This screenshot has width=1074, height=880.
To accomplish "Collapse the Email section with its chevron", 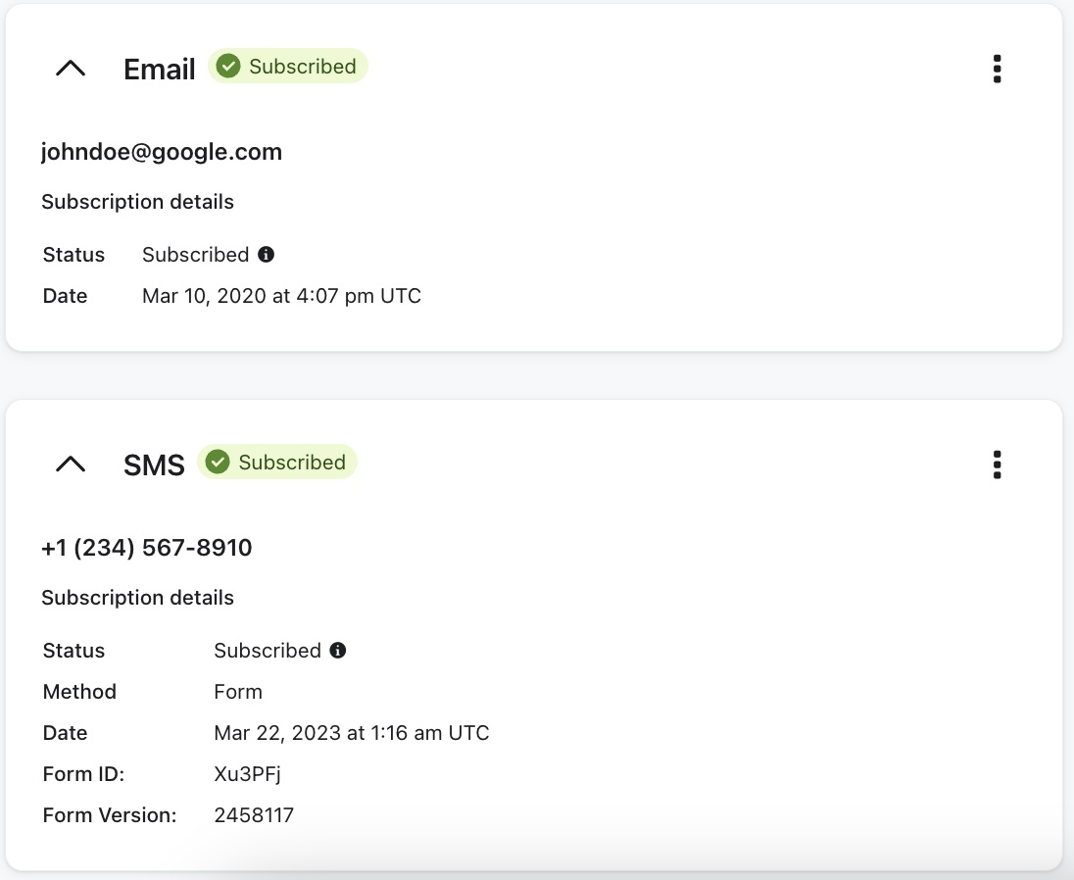I will click(70, 69).
